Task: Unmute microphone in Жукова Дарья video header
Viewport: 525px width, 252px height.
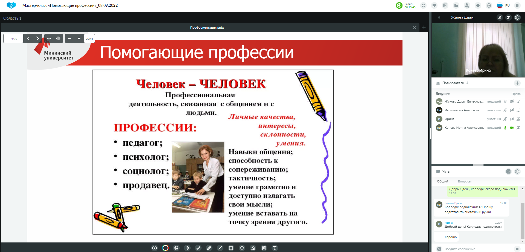Action: coord(500,17)
